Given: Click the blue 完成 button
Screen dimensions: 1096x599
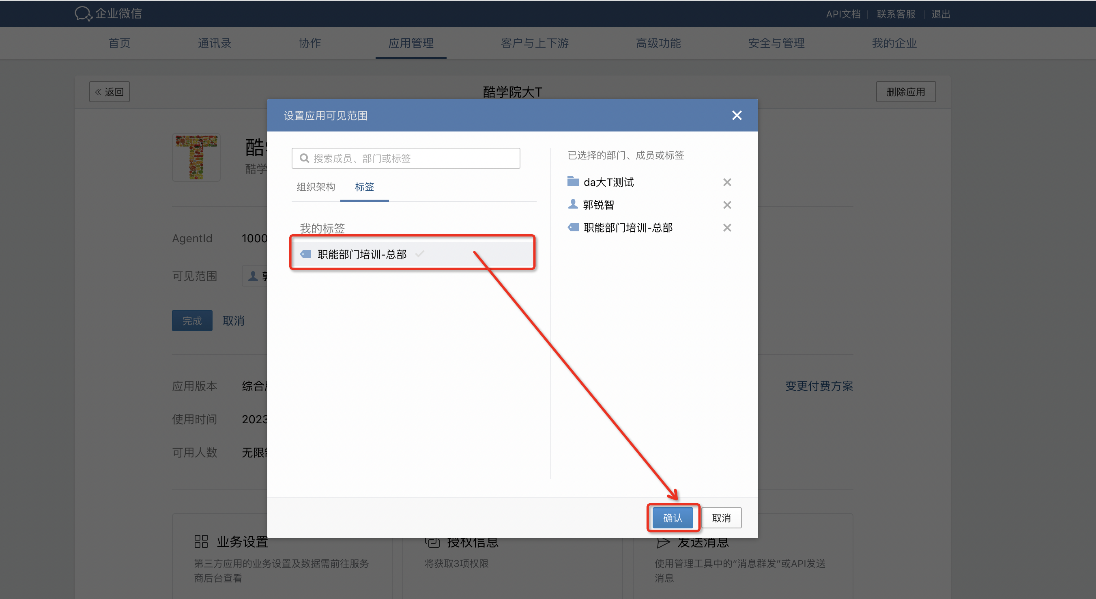Looking at the screenshot, I should click(192, 321).
